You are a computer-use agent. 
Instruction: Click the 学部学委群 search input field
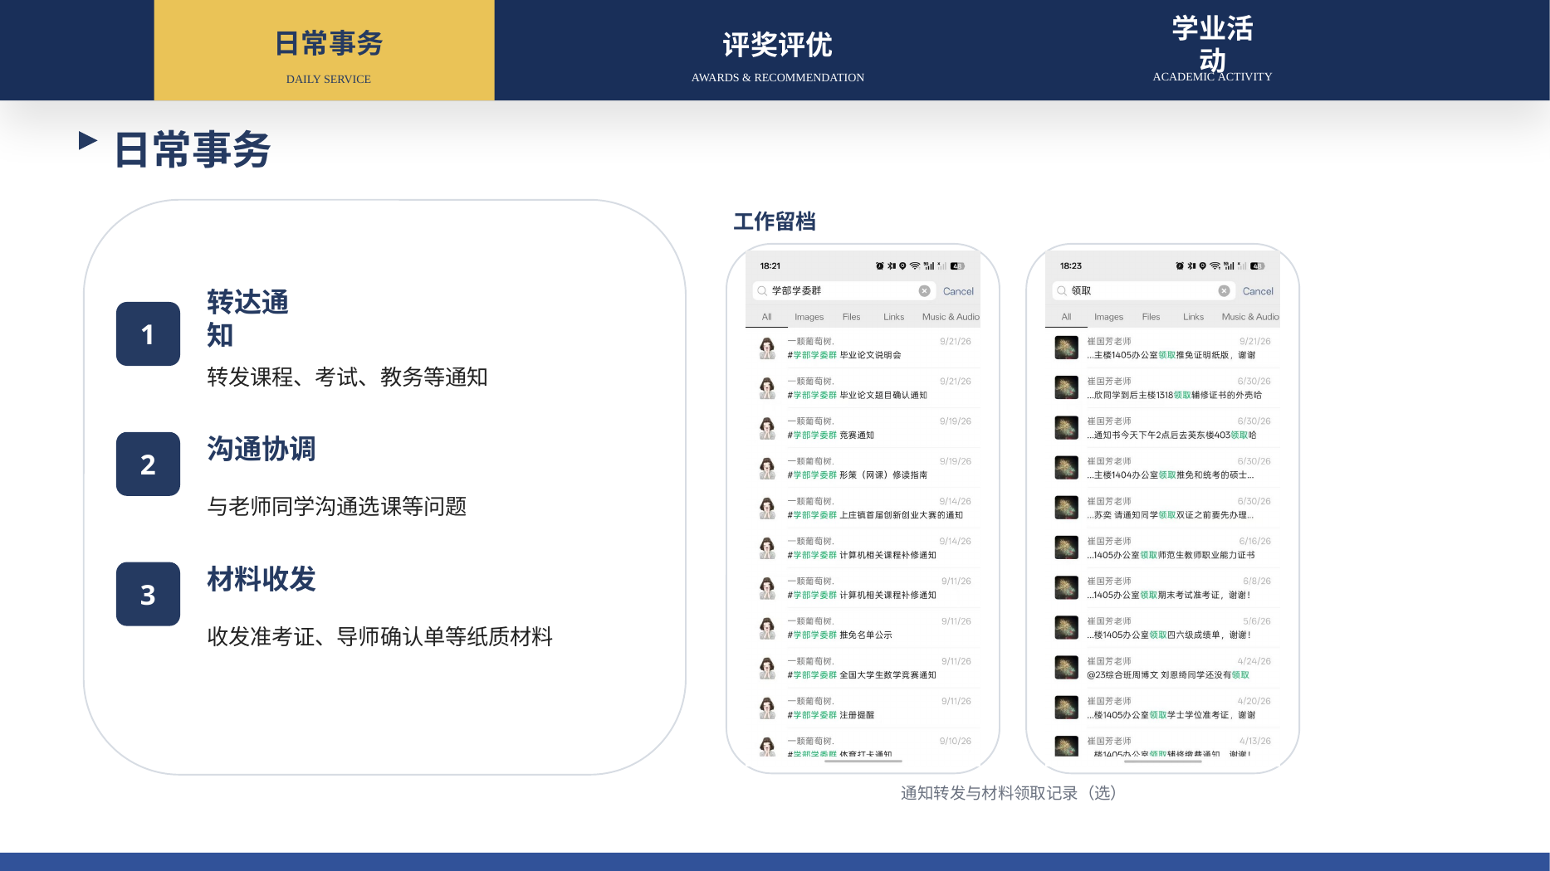[x=843, y=291]
